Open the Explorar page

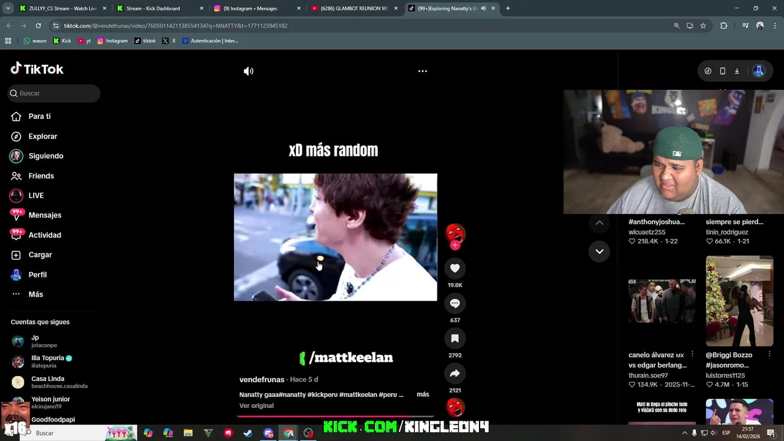pyautogui.click(x=42, y=136)
